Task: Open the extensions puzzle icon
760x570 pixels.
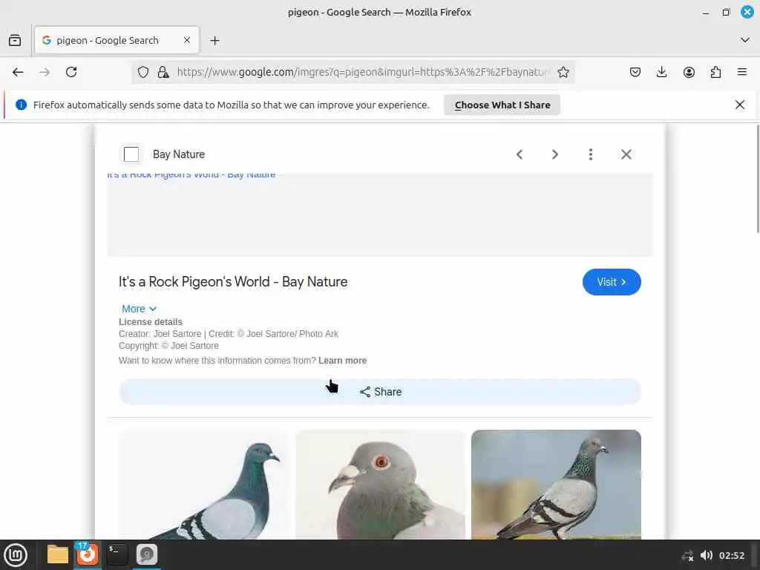Action: (715, 72)
